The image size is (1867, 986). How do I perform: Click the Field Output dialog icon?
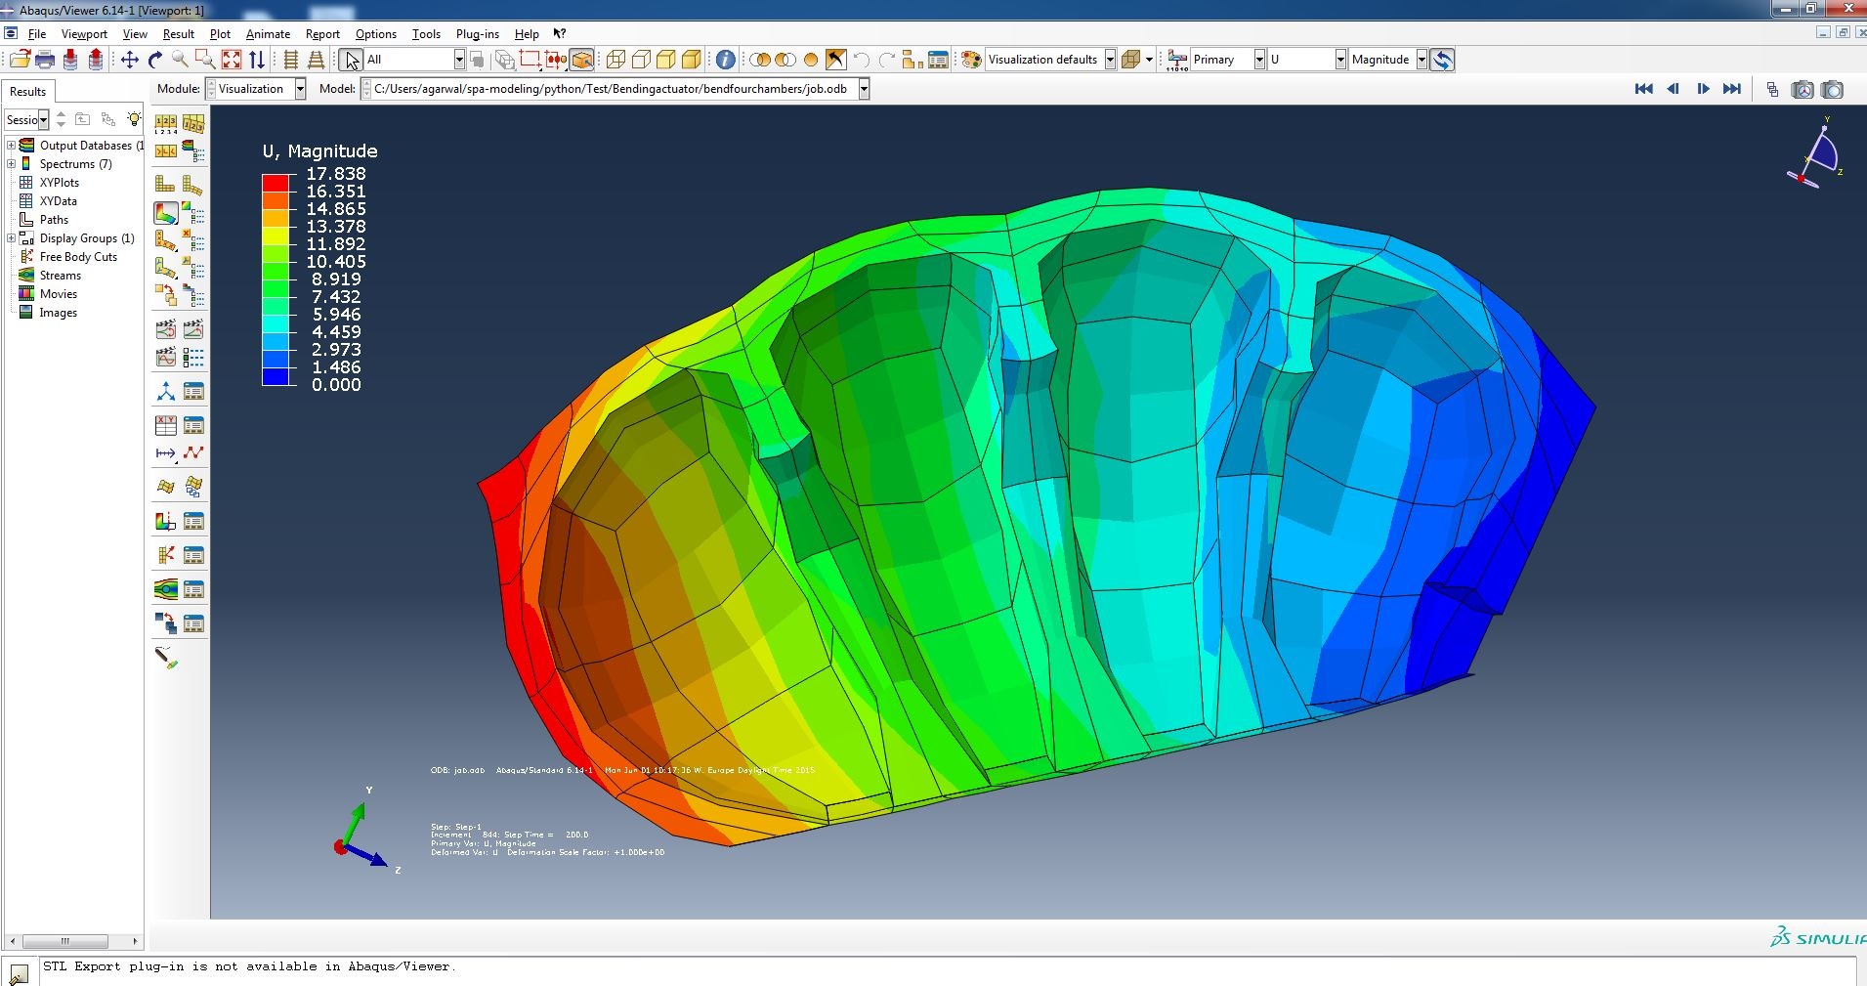point(1177,60)
